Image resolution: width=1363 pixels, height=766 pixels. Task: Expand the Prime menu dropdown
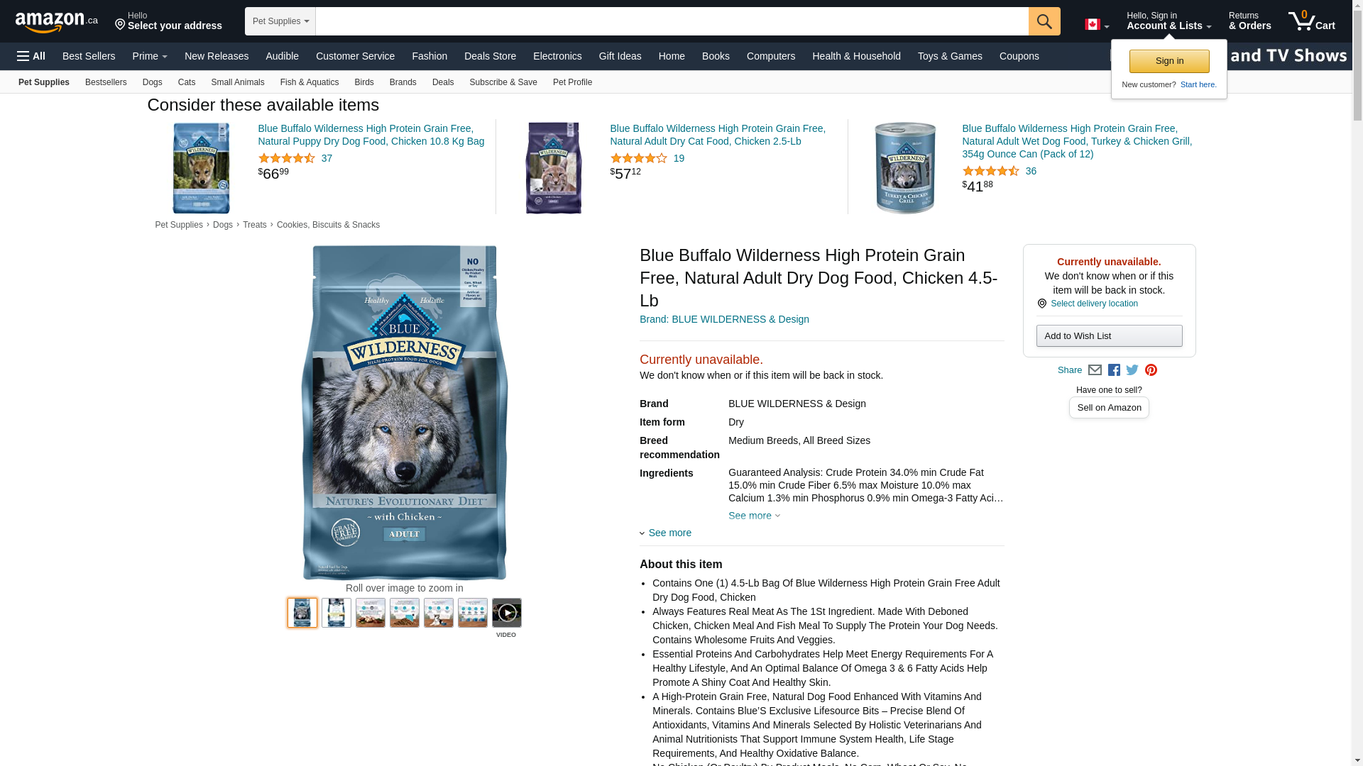pos(150,56)
